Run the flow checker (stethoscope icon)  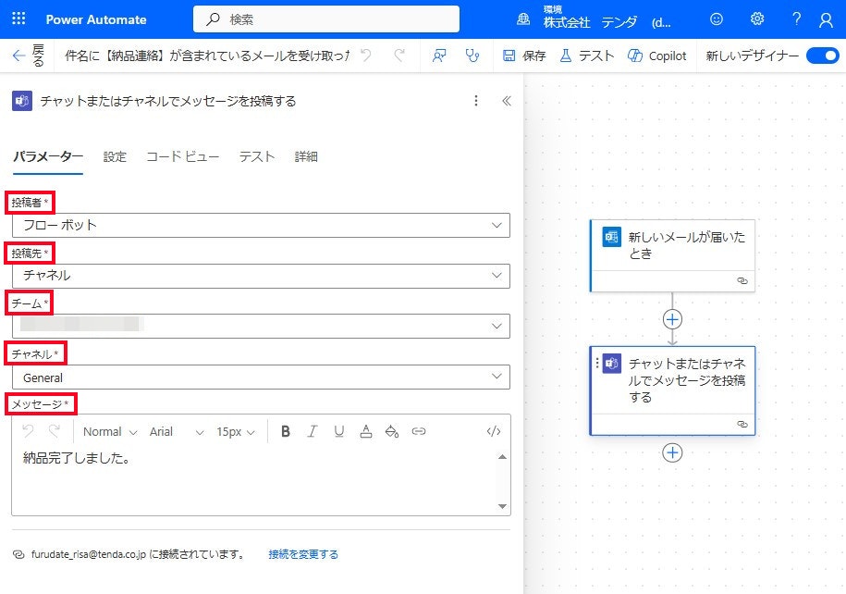point(472,56)
